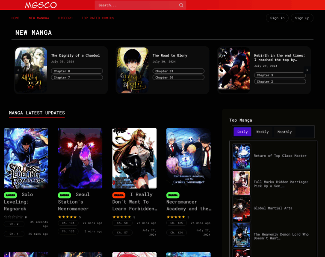Switch to the Weekly top manga tab
Image resolution: width=325 pixels, height=257 pixels.
pos(263,132)
